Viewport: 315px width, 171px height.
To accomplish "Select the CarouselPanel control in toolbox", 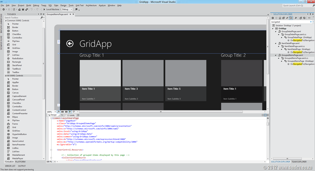I will 18,100.
